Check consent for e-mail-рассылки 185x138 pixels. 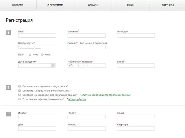[x=19, y=91]
